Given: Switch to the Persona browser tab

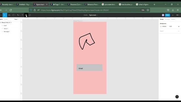Looking at the screenshot, I should pos(75,5).
